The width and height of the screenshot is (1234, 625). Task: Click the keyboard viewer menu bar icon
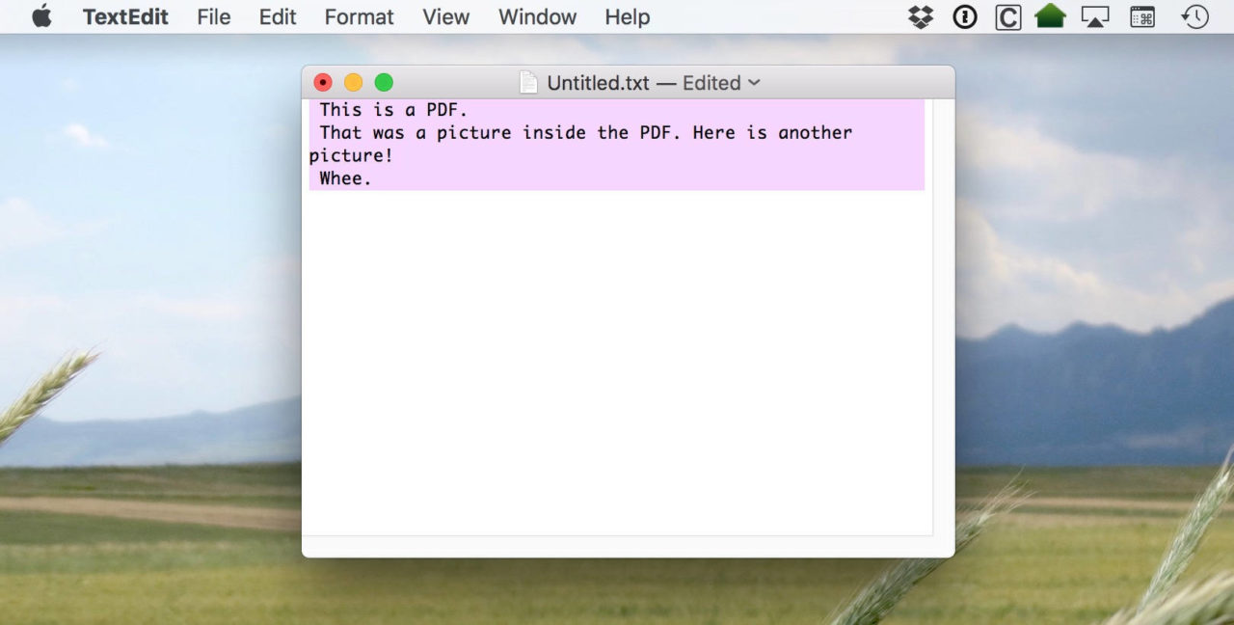click(1142, 16)
